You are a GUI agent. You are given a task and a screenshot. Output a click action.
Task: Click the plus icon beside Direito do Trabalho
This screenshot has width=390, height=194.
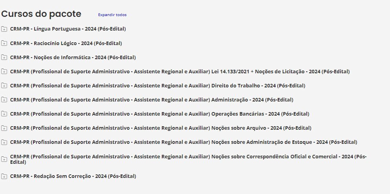(x=4, y=85)
